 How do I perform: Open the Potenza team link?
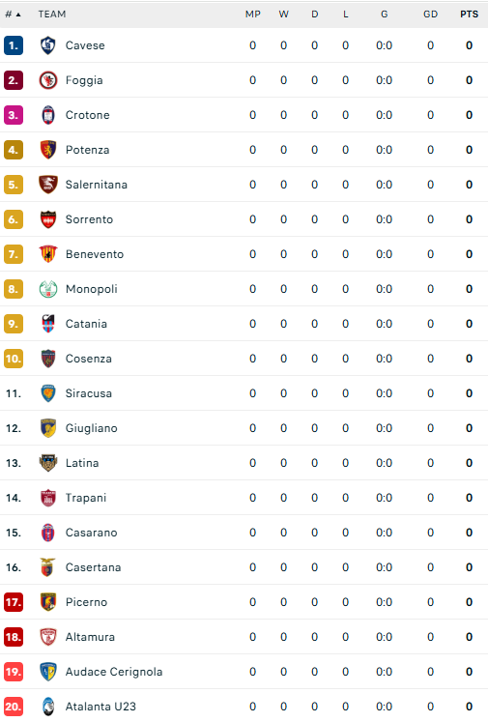point(88,150)
